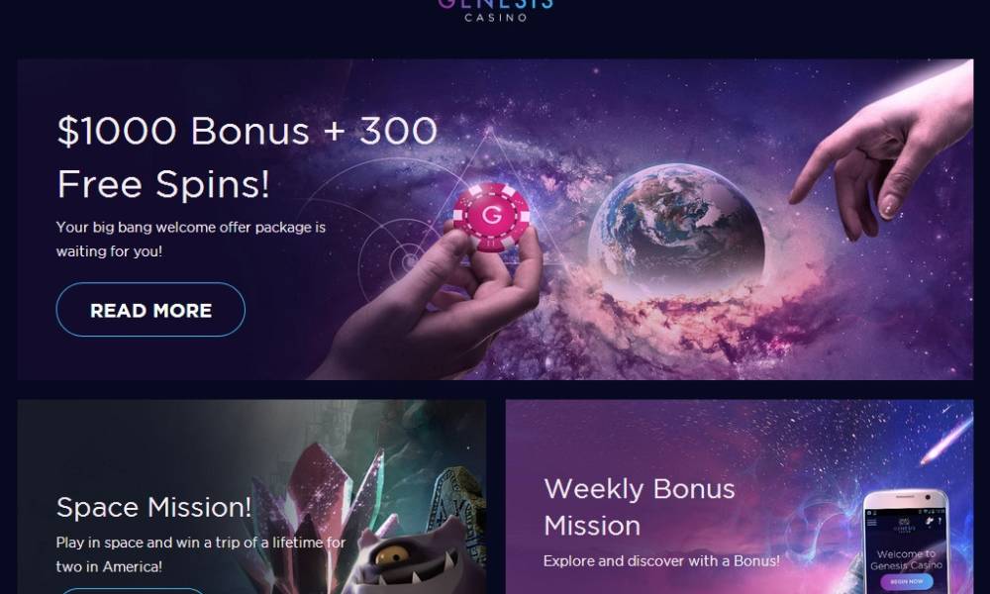Click 'Welcome to Genesis Casino' on phone screen
This screenshot has width=990, height=594.
(906, 559)
